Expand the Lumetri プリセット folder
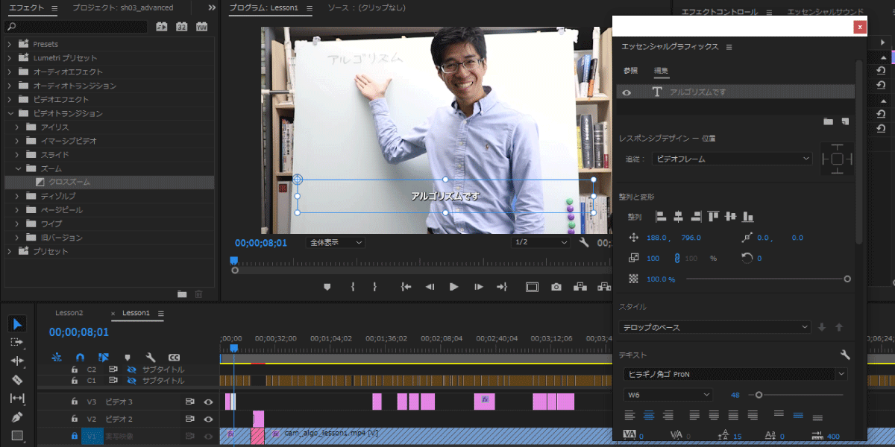Viewport: 895px width, 447px height. point(10,58)
